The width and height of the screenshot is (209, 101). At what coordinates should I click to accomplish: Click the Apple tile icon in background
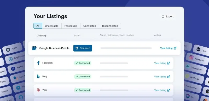(x=8, y=50)
